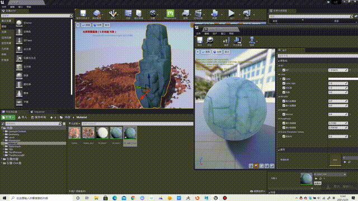Disable the AO parameter checkbox

tap(284, 70)
